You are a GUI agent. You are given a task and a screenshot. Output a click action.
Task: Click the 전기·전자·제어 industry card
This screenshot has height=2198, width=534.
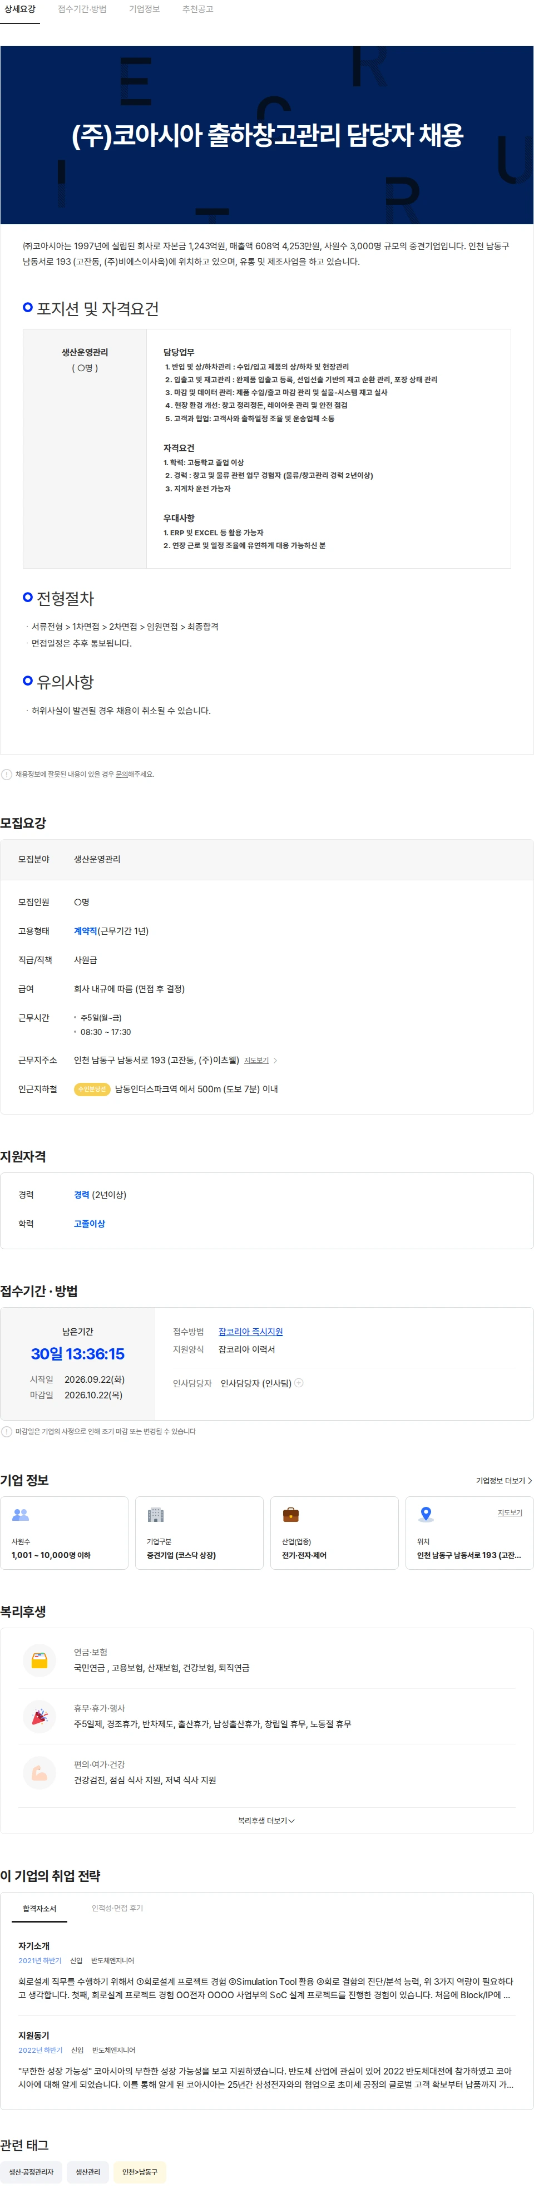334,1532
